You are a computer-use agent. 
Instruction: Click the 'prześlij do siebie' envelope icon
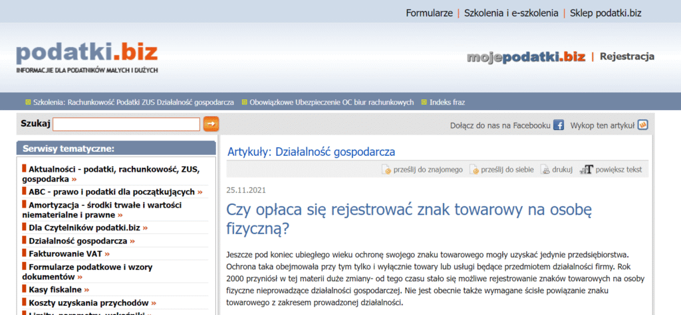[x=474, y=170]
